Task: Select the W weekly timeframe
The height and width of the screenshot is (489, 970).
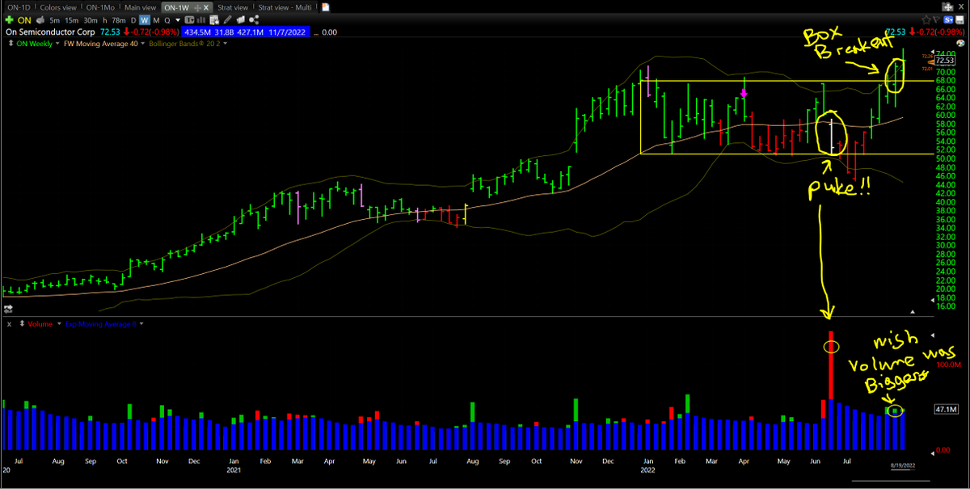Action: (x=145, y=20)
